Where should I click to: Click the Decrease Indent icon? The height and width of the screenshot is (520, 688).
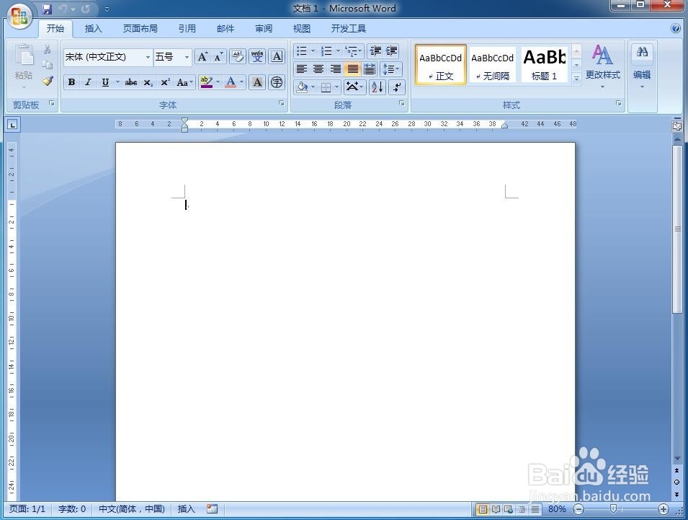(x=375, y=51)
